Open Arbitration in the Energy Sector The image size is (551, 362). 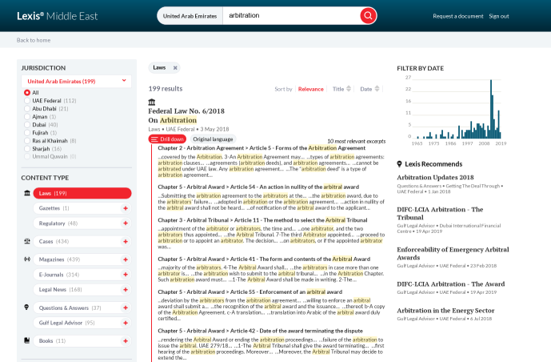pyautogui.click(x=445, y=310)
